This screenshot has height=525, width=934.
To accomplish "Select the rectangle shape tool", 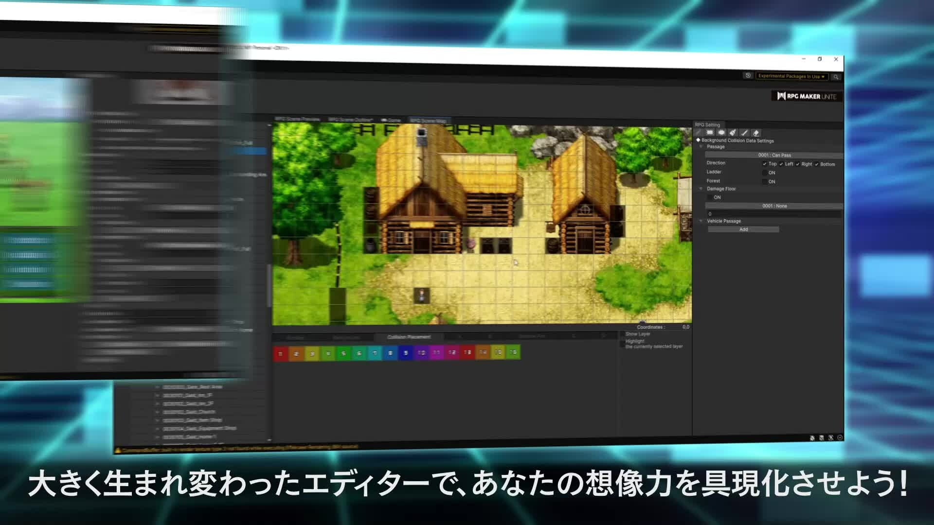I will 710,133.
